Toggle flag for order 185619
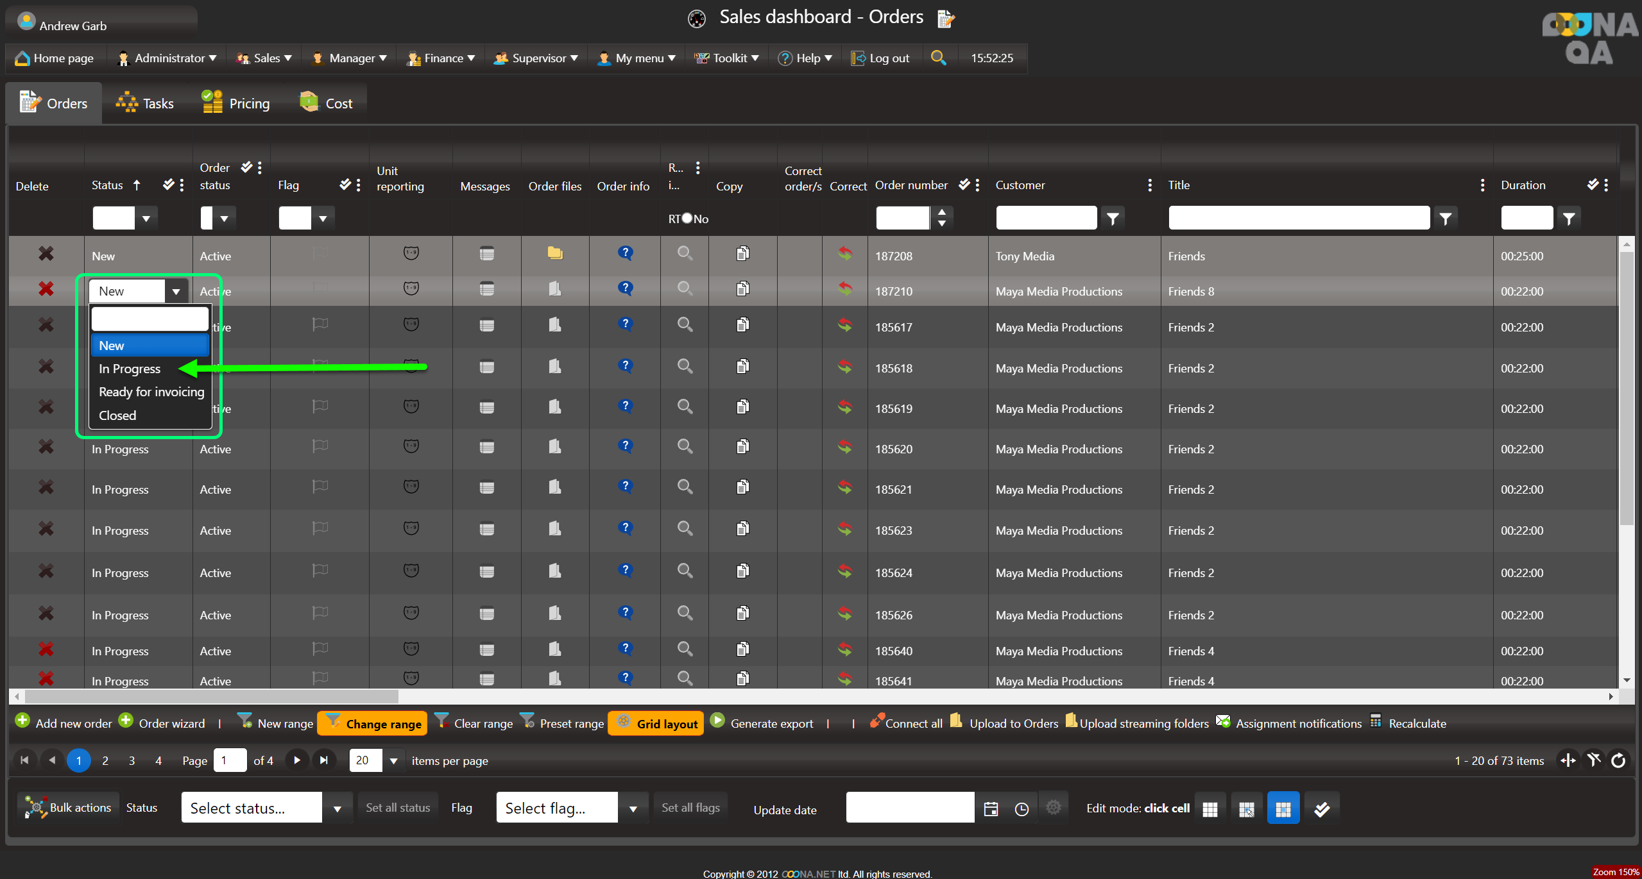 [x=320, y=406]
